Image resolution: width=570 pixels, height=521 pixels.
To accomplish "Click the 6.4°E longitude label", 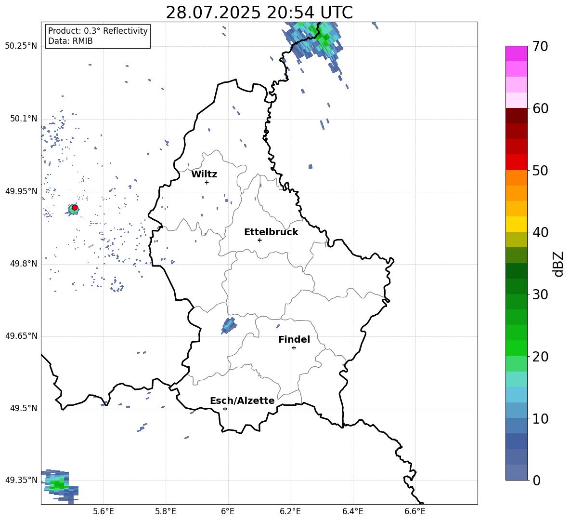I will pyautogui.click(x=352, y=511).
